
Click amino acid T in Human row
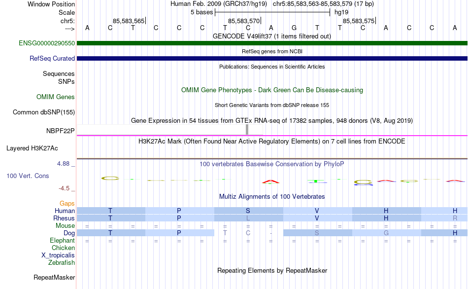110,211
